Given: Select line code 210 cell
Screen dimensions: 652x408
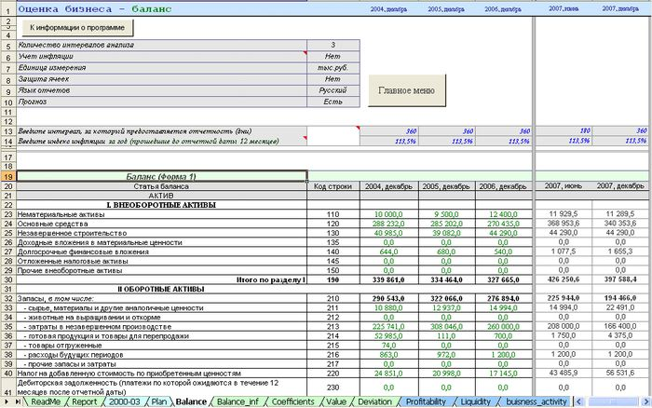Looking at the screenshot, I should tap(333, 299).
